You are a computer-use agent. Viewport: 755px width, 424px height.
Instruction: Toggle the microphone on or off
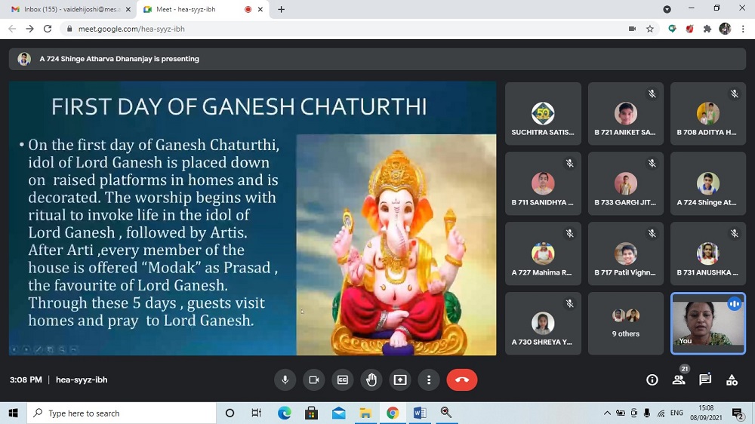285,379
